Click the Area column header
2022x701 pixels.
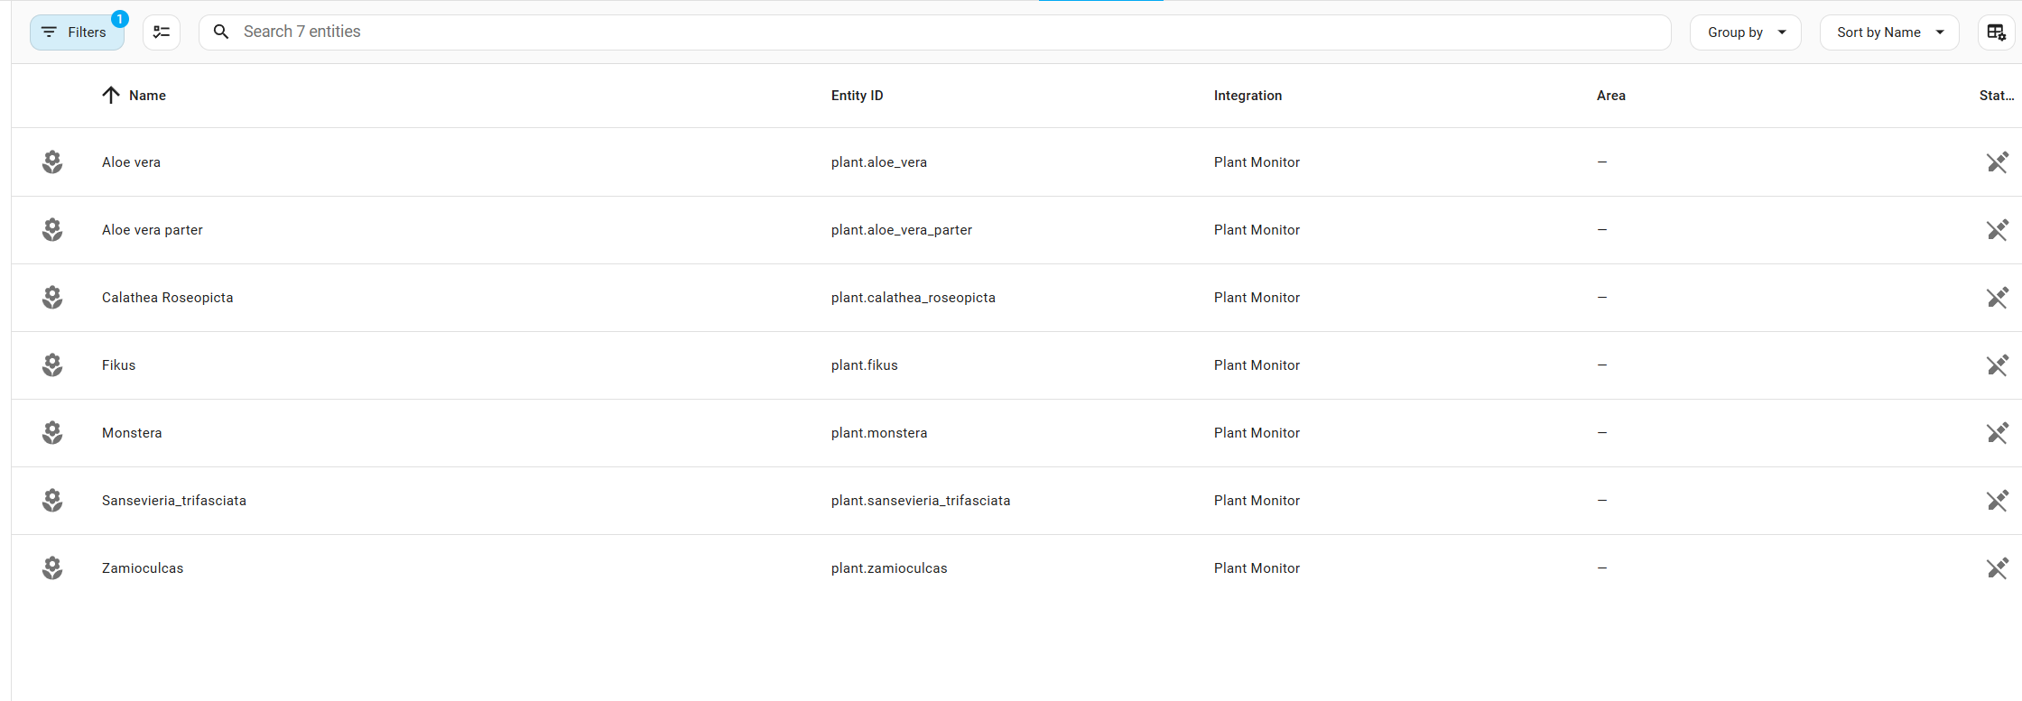click(x=1610, y=96)
